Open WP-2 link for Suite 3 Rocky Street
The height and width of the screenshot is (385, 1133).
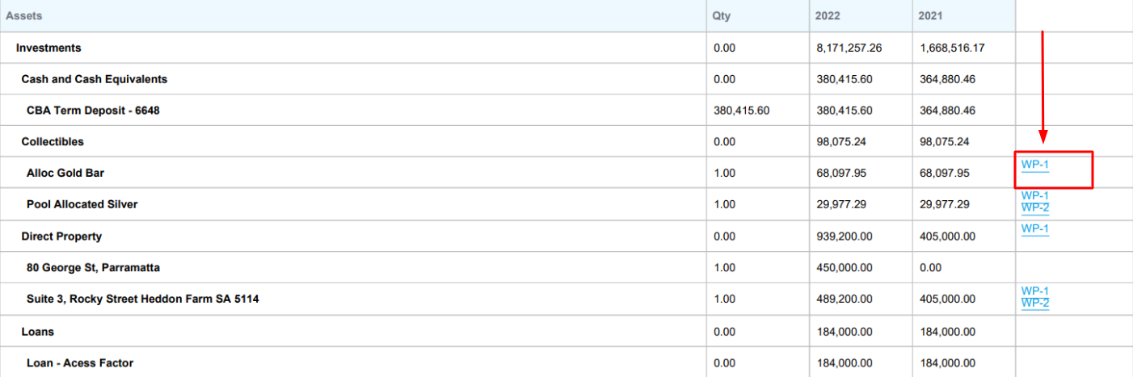click(1034, 303)
